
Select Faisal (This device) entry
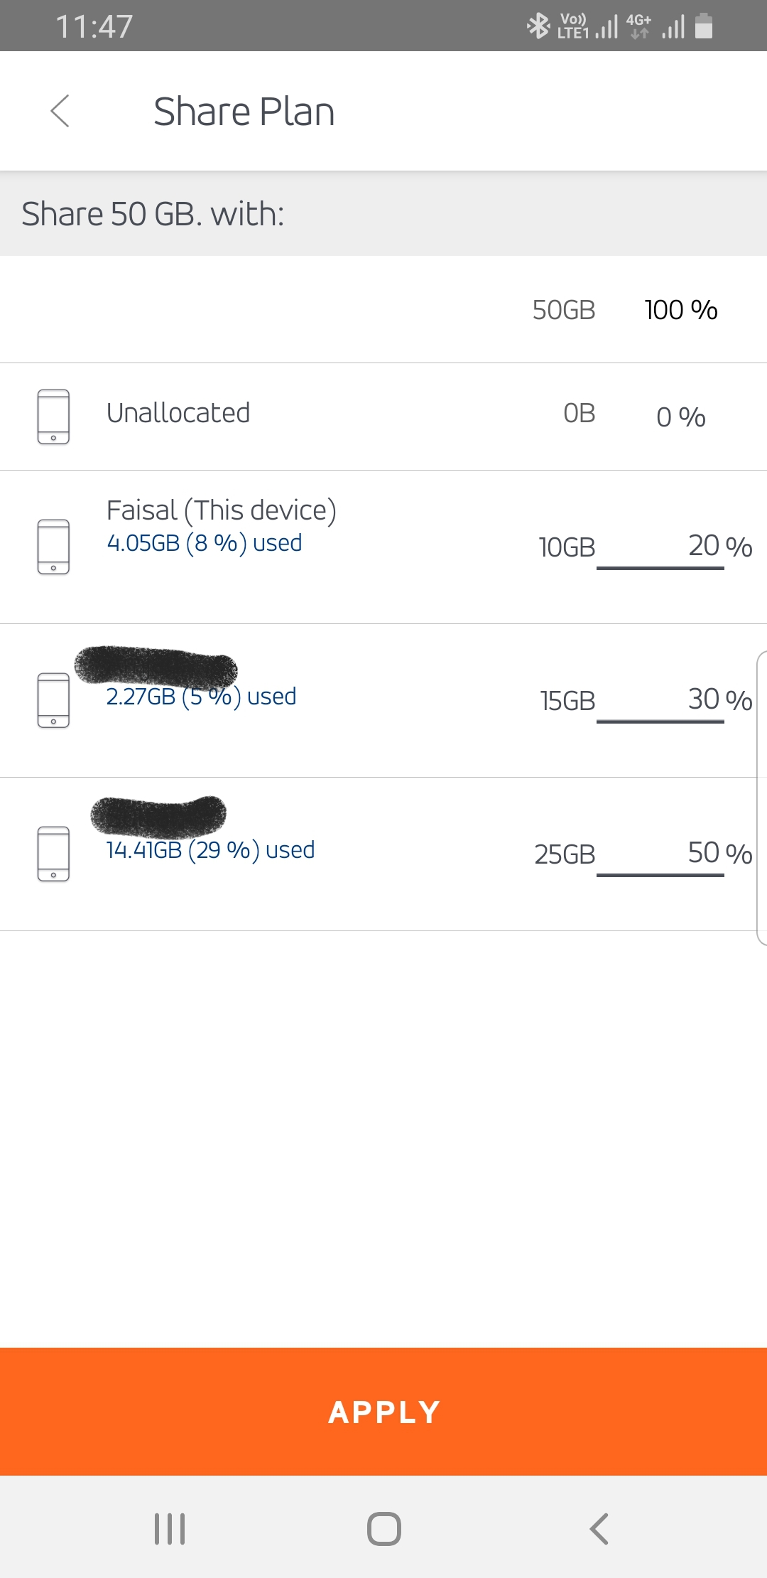[221, 510]
